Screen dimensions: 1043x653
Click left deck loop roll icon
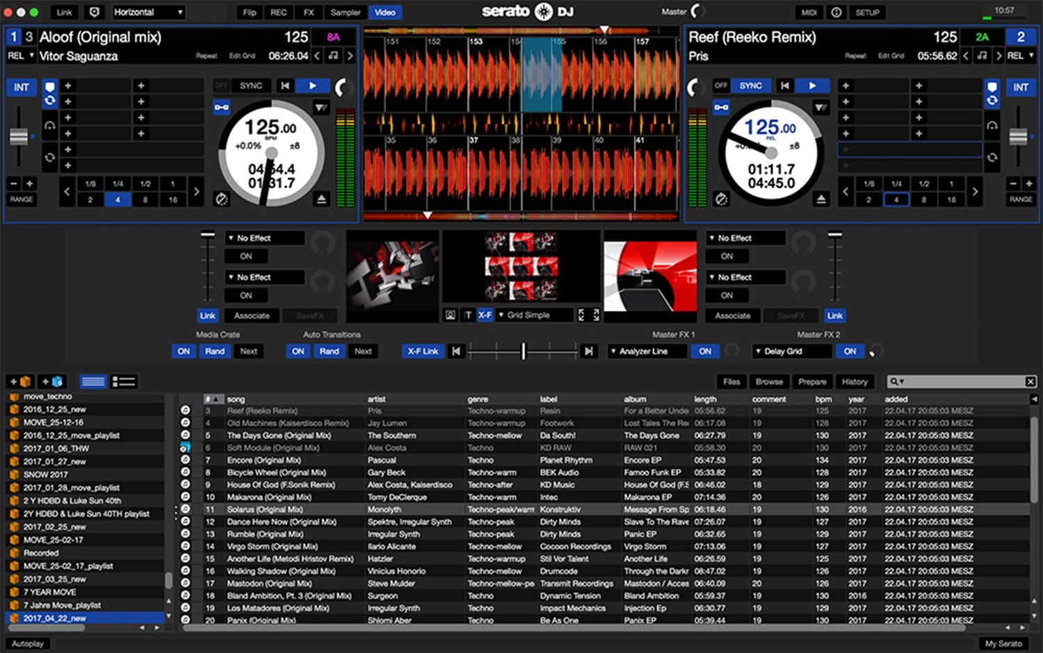tap(49, 158)
